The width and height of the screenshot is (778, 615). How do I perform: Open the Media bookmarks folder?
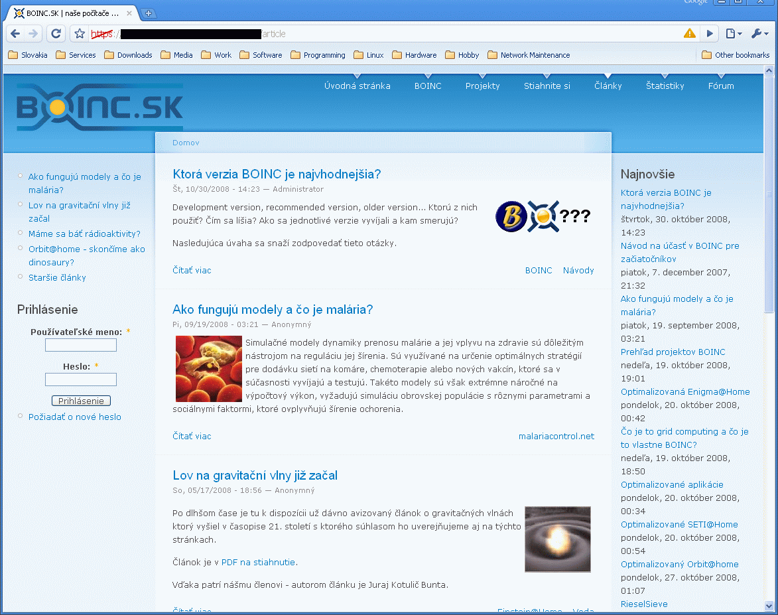[x=176, y=55]
